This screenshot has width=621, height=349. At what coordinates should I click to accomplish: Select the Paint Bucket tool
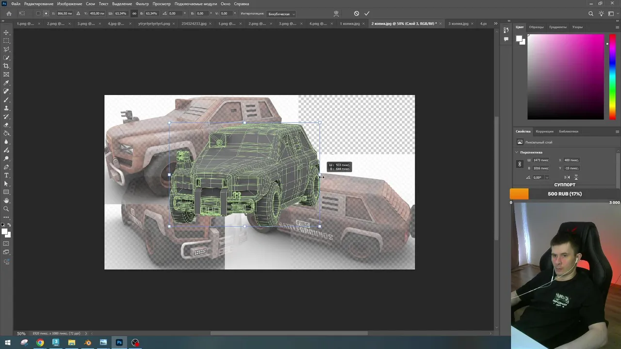click(x=6, y=133)
